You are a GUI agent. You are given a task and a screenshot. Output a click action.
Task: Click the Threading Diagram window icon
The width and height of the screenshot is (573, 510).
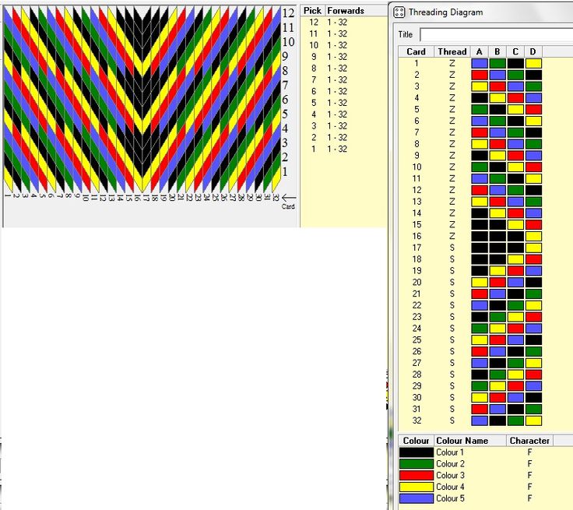pyautogui.click(x=399, y=12)
